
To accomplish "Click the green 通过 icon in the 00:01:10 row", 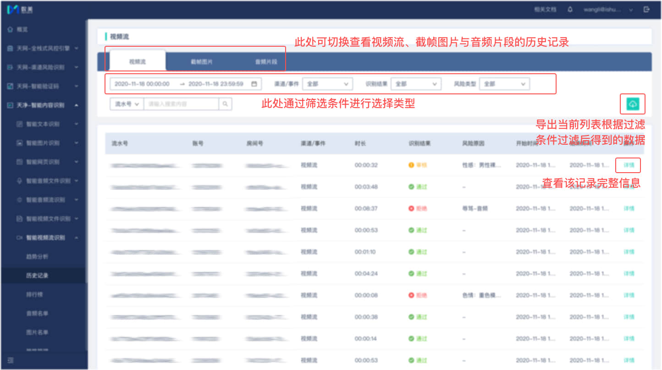I will [x=411, y=252].
